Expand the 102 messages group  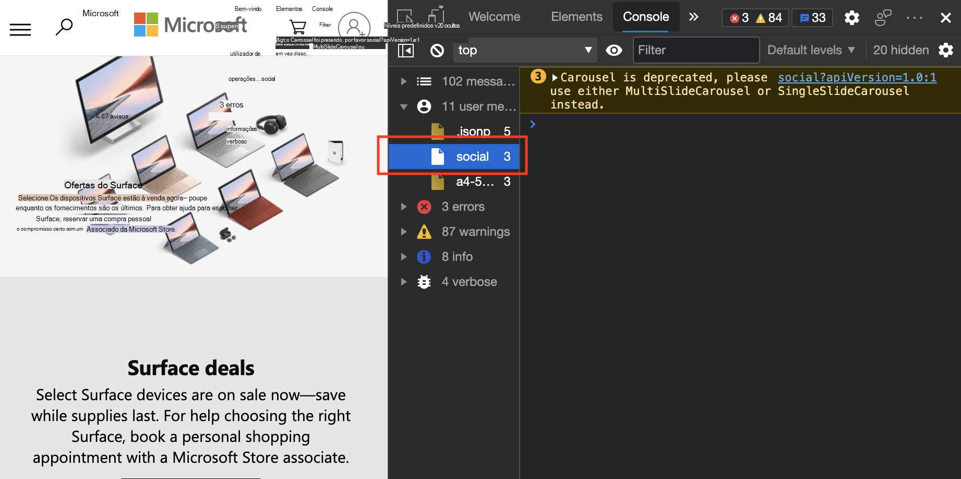point(403,81)
